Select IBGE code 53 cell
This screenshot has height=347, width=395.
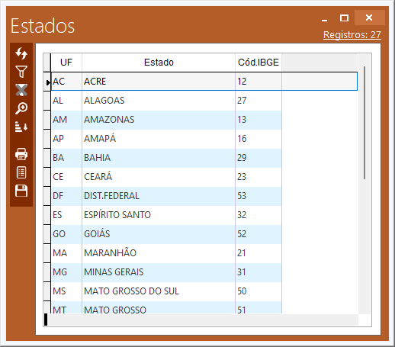tap(259, 196)
